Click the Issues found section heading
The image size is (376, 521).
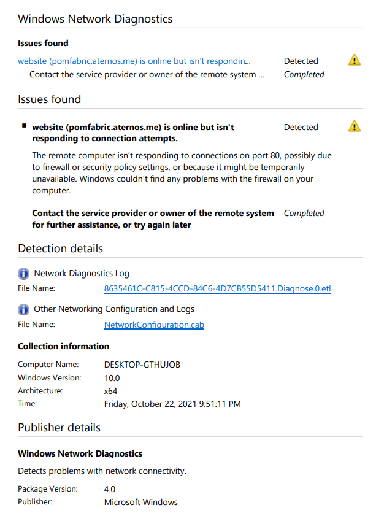point(50,99)
